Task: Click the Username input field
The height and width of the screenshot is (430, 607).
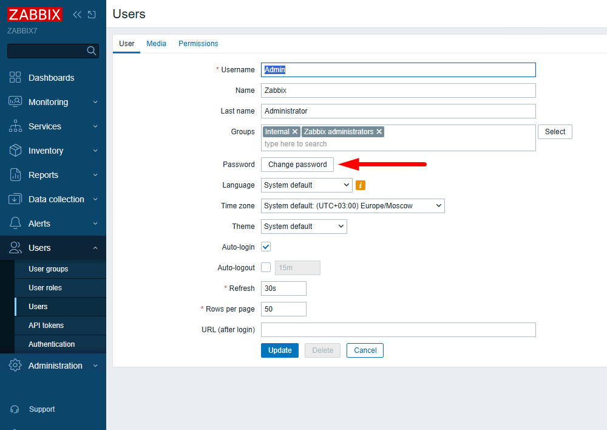Action: (x=398, y=70)
